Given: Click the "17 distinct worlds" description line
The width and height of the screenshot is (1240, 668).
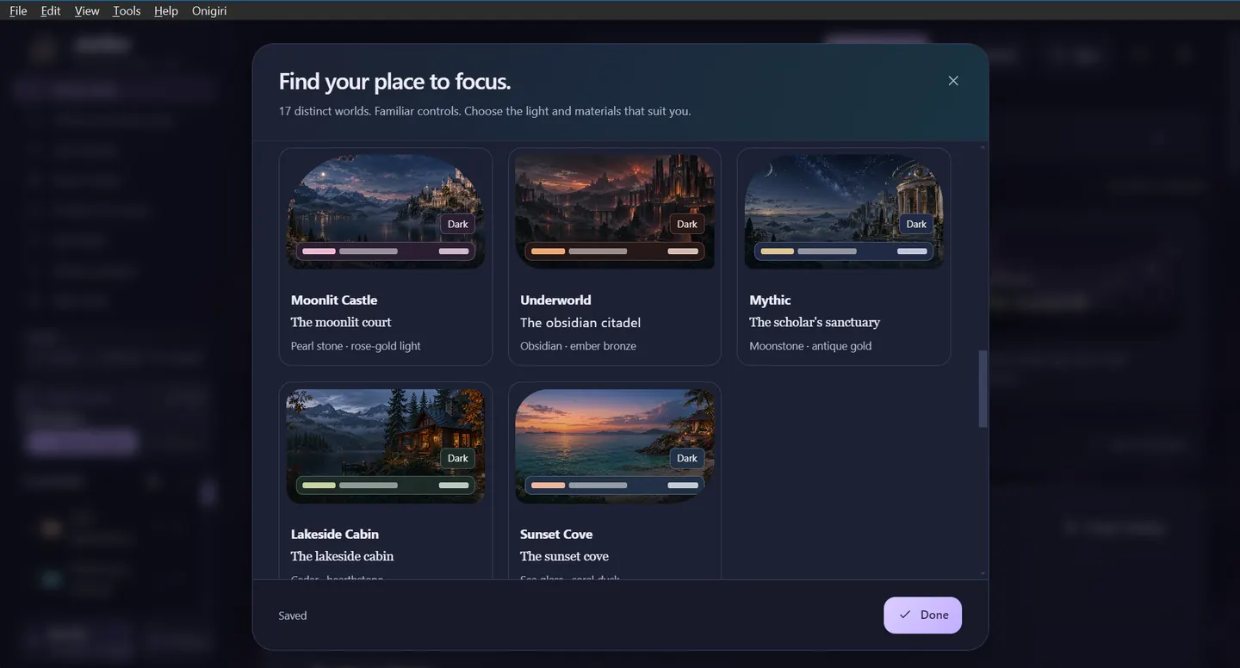Looking at the screenshot, I should click(485, 111).
